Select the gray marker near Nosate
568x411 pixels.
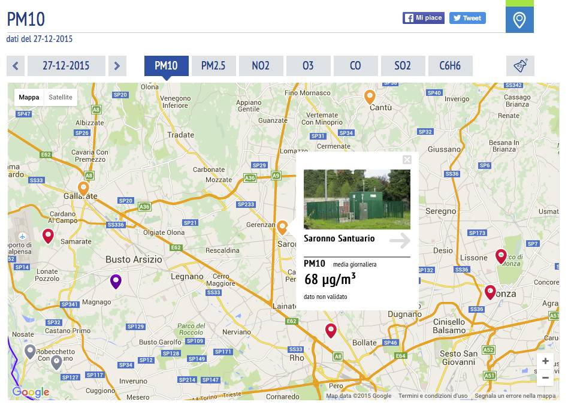[x=30, y=351]
